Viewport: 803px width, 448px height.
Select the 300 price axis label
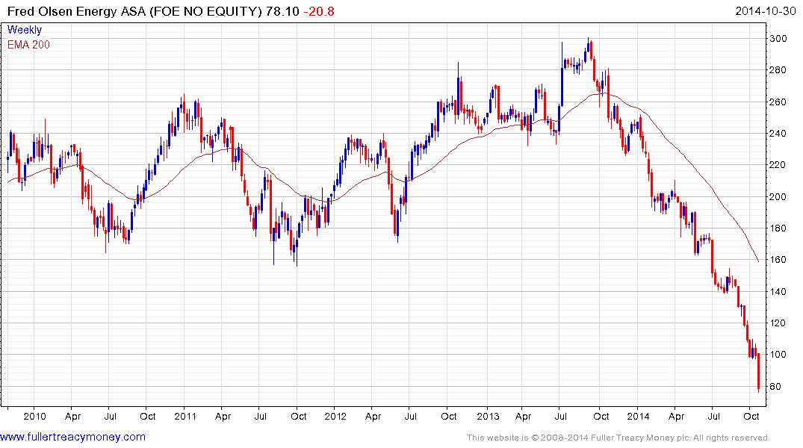coord(778,38)
